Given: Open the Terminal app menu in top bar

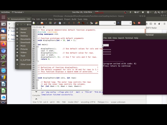Looking at the screenshot, I should click(x=18, y=12).
